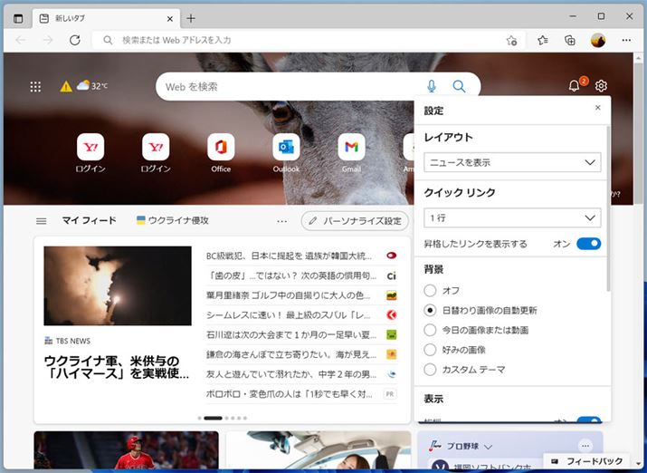The image size is (647, 473).
Task: Refresh the page with reload button
Action: (x=74, y=40)
